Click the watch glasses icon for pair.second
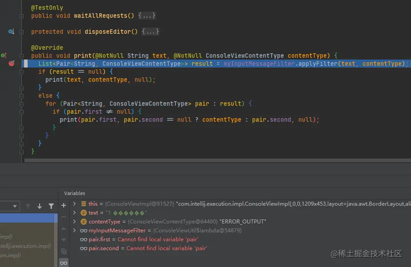The width and height of the screenshot is (411, 267). pos(84,248)
